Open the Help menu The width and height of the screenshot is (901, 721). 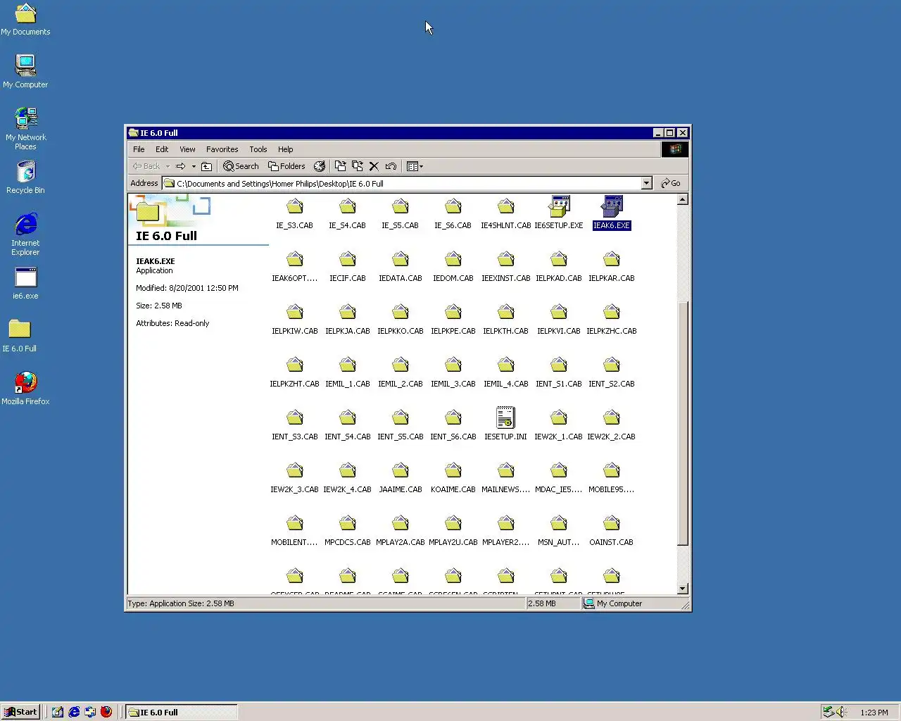pos(285,149)
